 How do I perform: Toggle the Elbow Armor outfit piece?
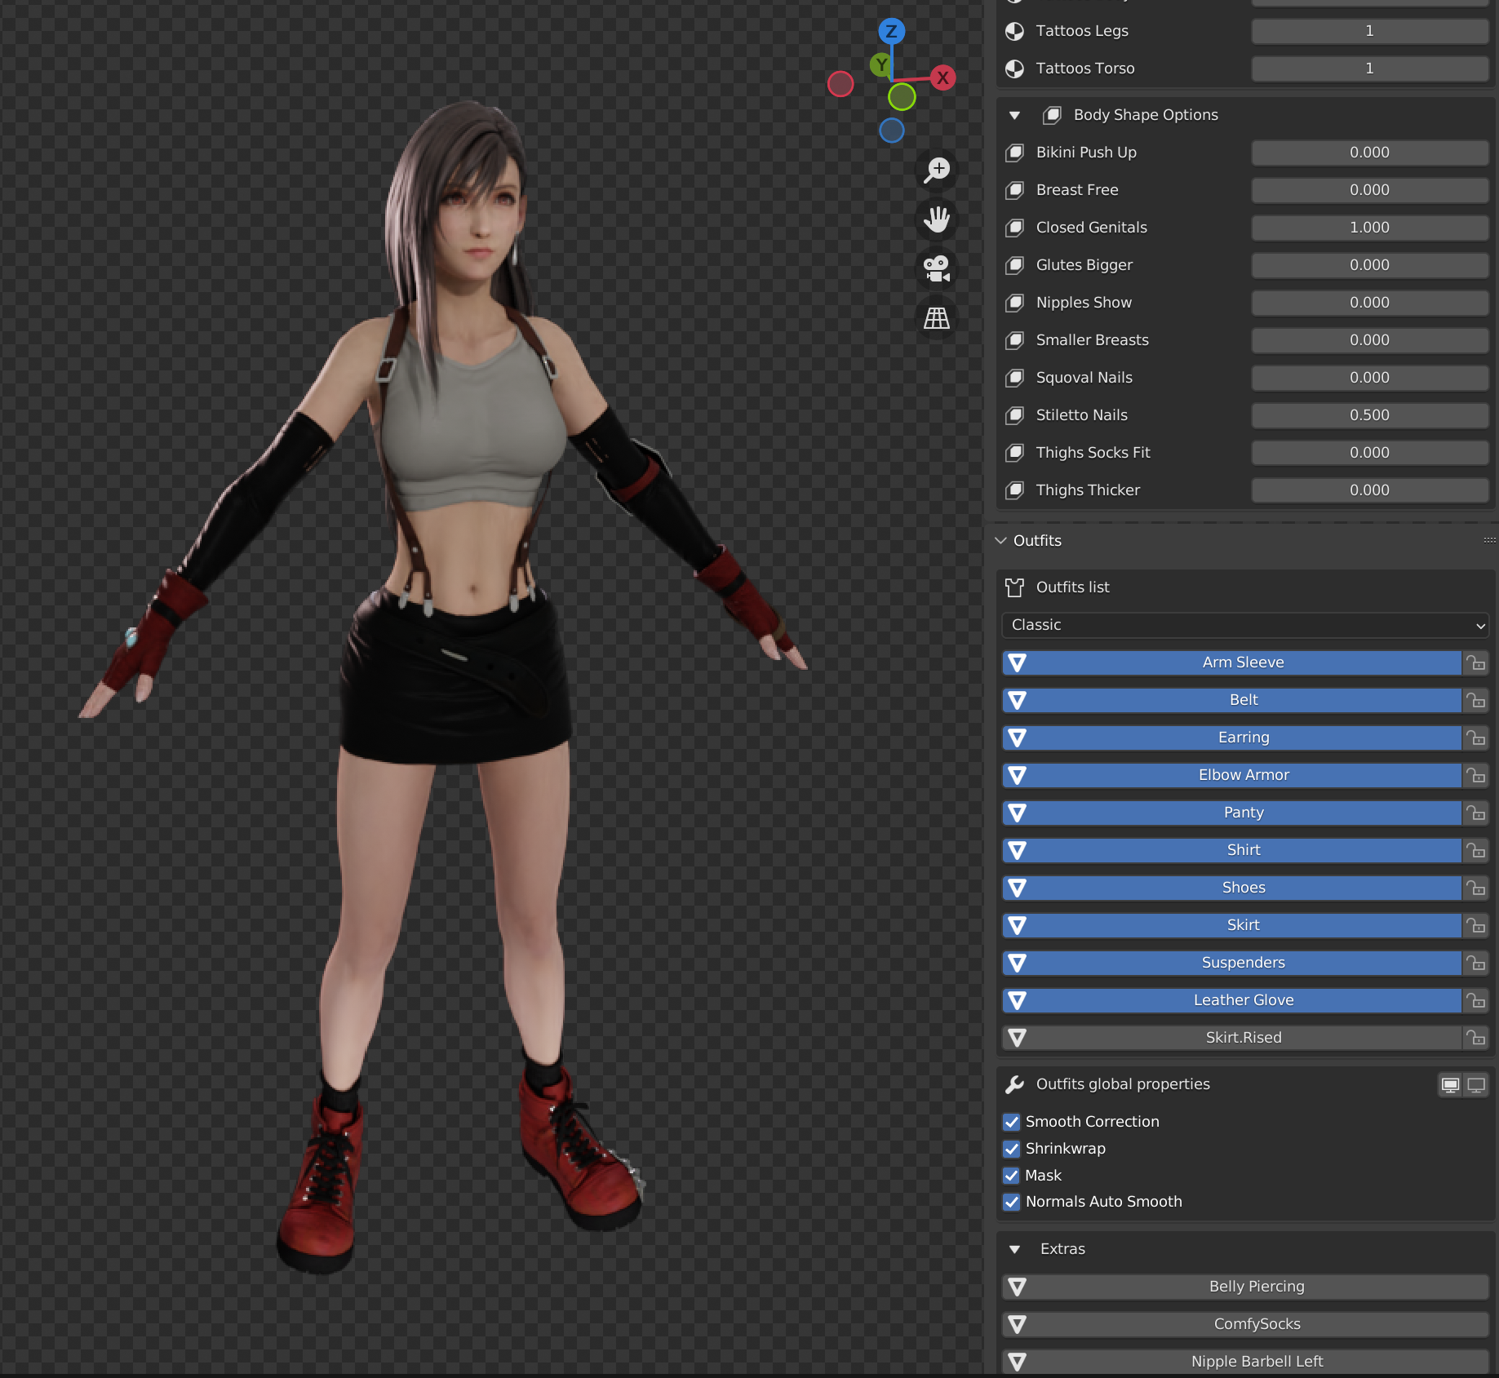(x=1232, y=775)
